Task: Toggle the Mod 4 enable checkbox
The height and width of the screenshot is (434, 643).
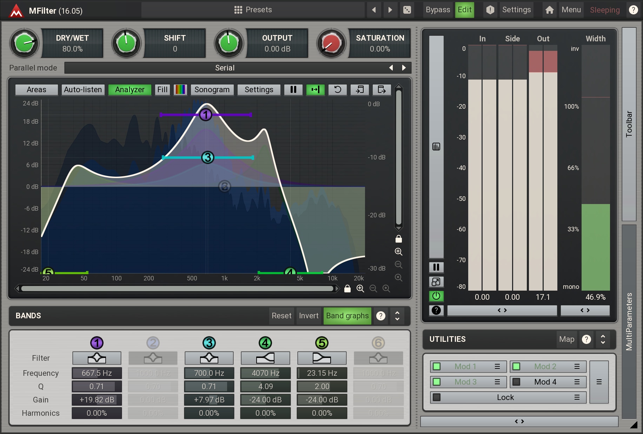Action: click(516, 382)
